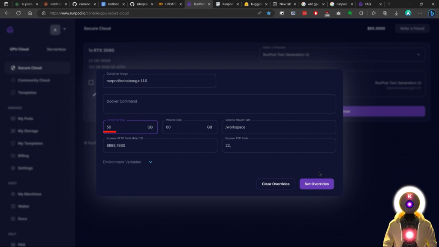Viewport: 439px width, 247px height.
Task: Open the picture-in-picture extension icon
Action: point(282,13)
